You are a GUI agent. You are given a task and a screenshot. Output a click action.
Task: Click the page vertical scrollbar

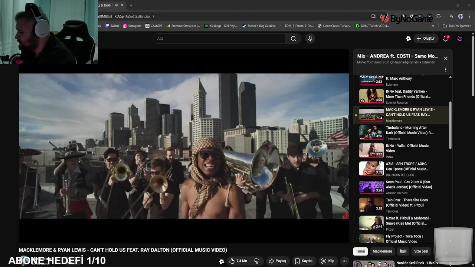point(473,67)
